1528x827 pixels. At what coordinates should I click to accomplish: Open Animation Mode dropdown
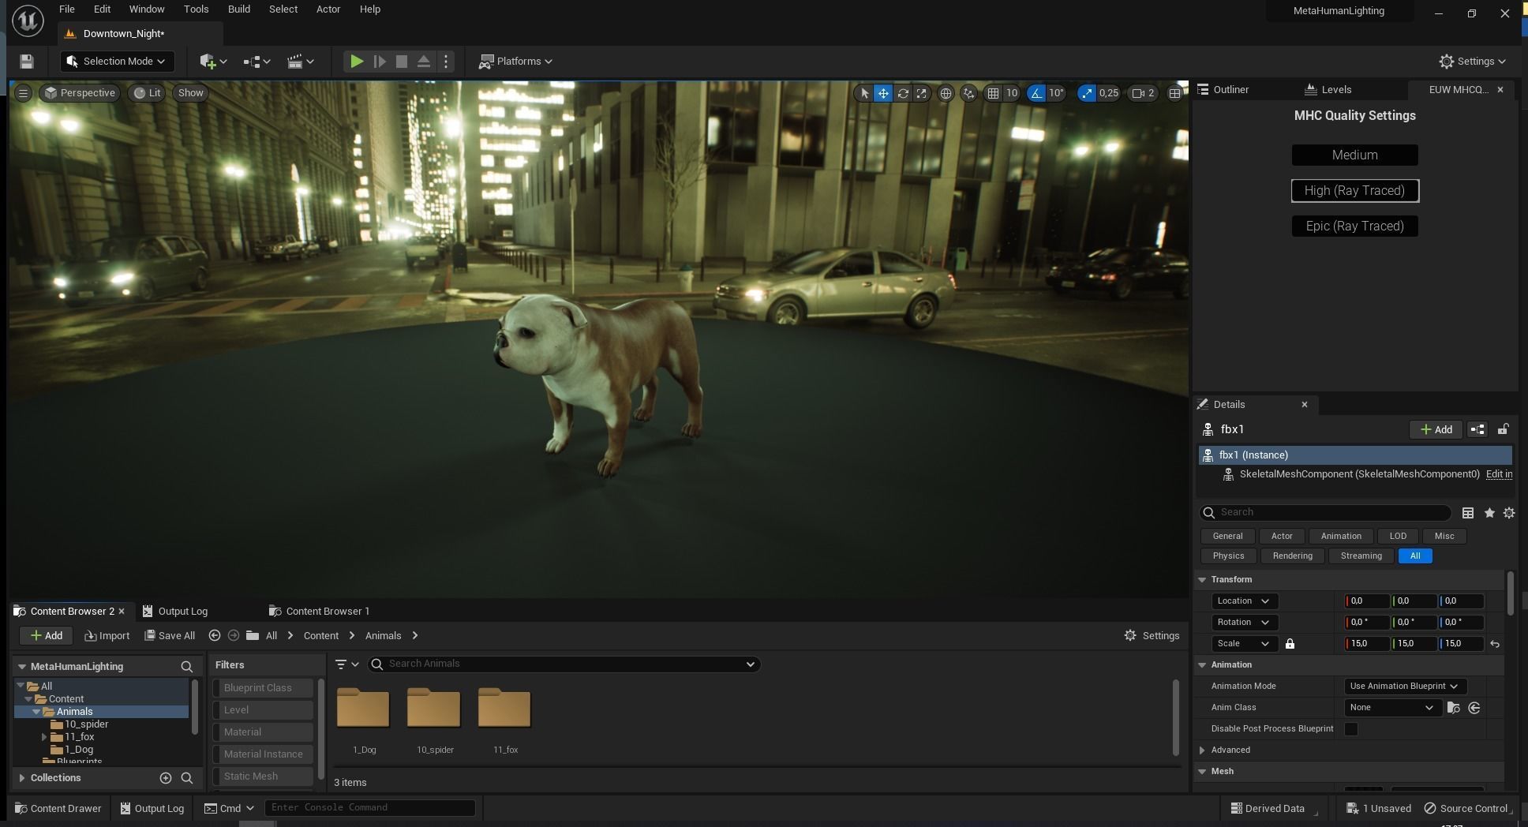1404,687
